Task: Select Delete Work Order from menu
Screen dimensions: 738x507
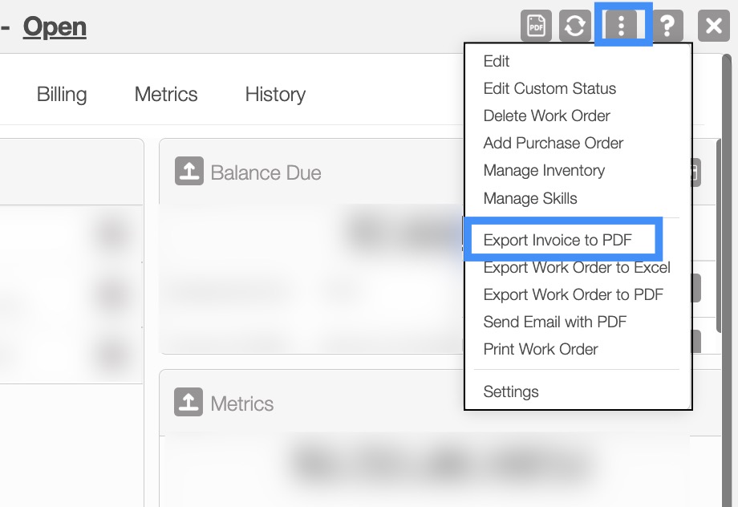Action: pos(546,116)
